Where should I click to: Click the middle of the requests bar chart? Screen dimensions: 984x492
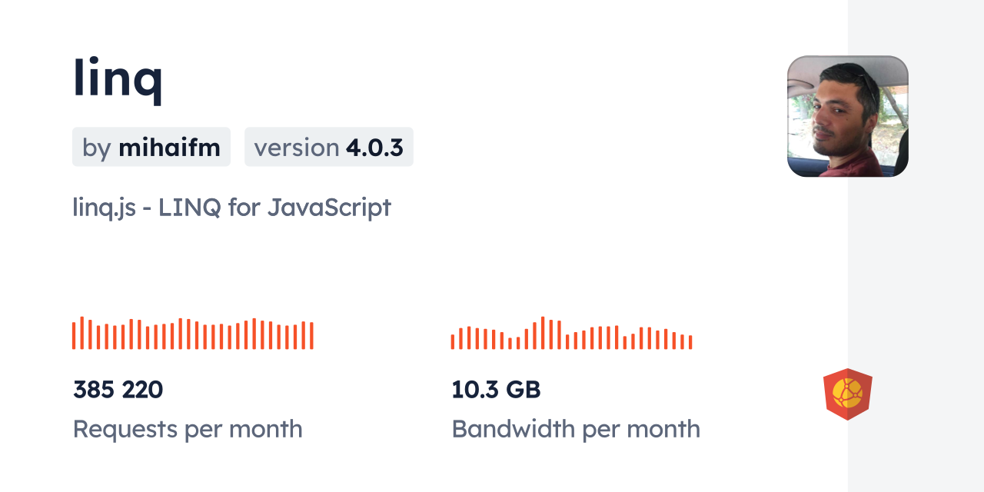point(192,334)
